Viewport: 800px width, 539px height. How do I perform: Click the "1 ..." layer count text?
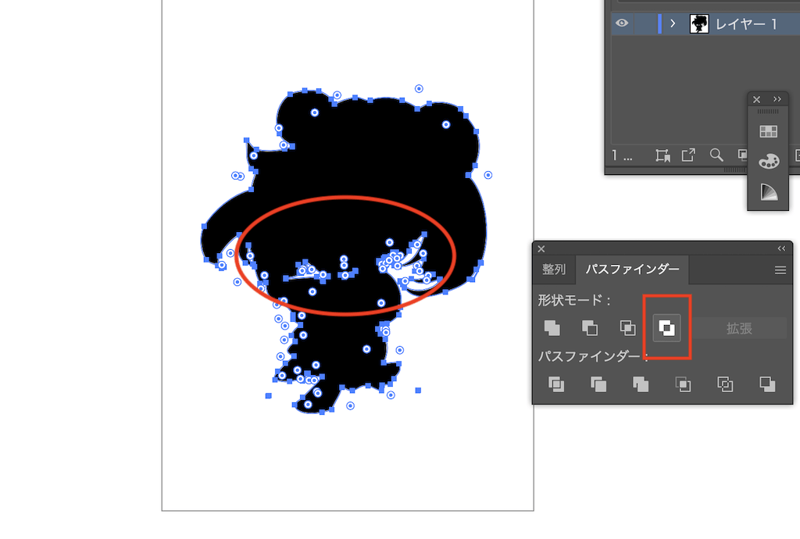[x=622, y=155]
